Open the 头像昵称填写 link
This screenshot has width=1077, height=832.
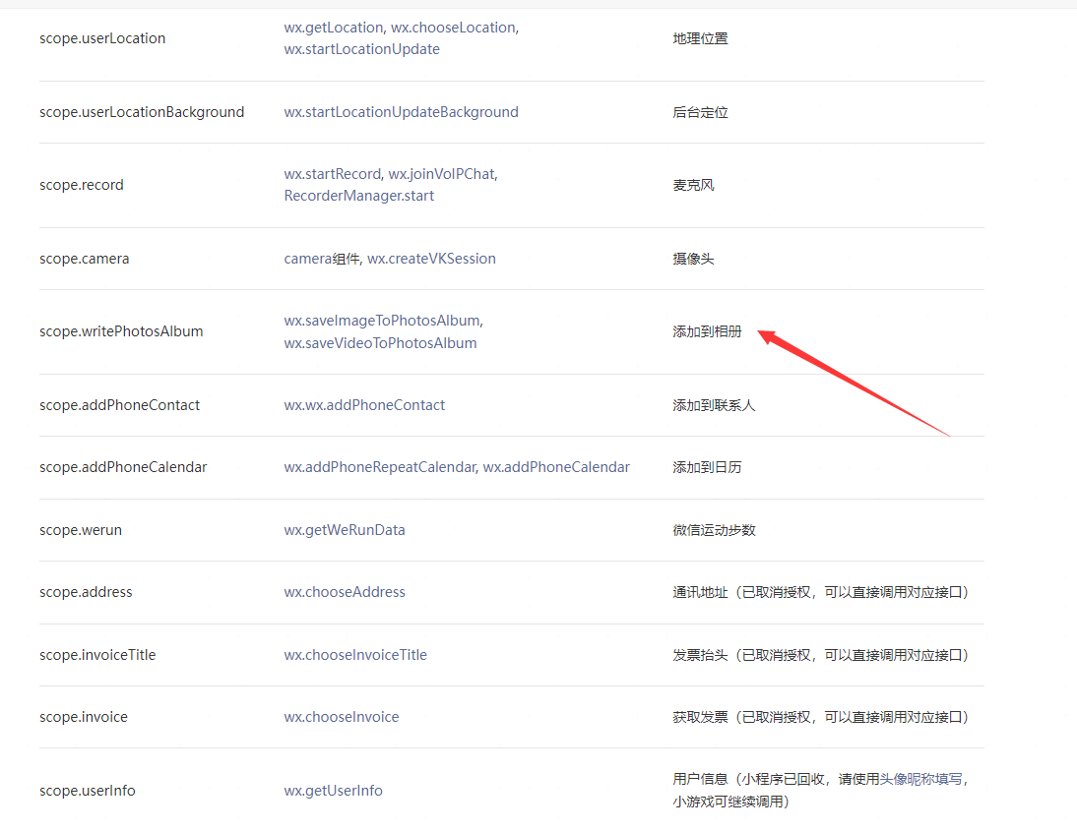coord(920,779)
